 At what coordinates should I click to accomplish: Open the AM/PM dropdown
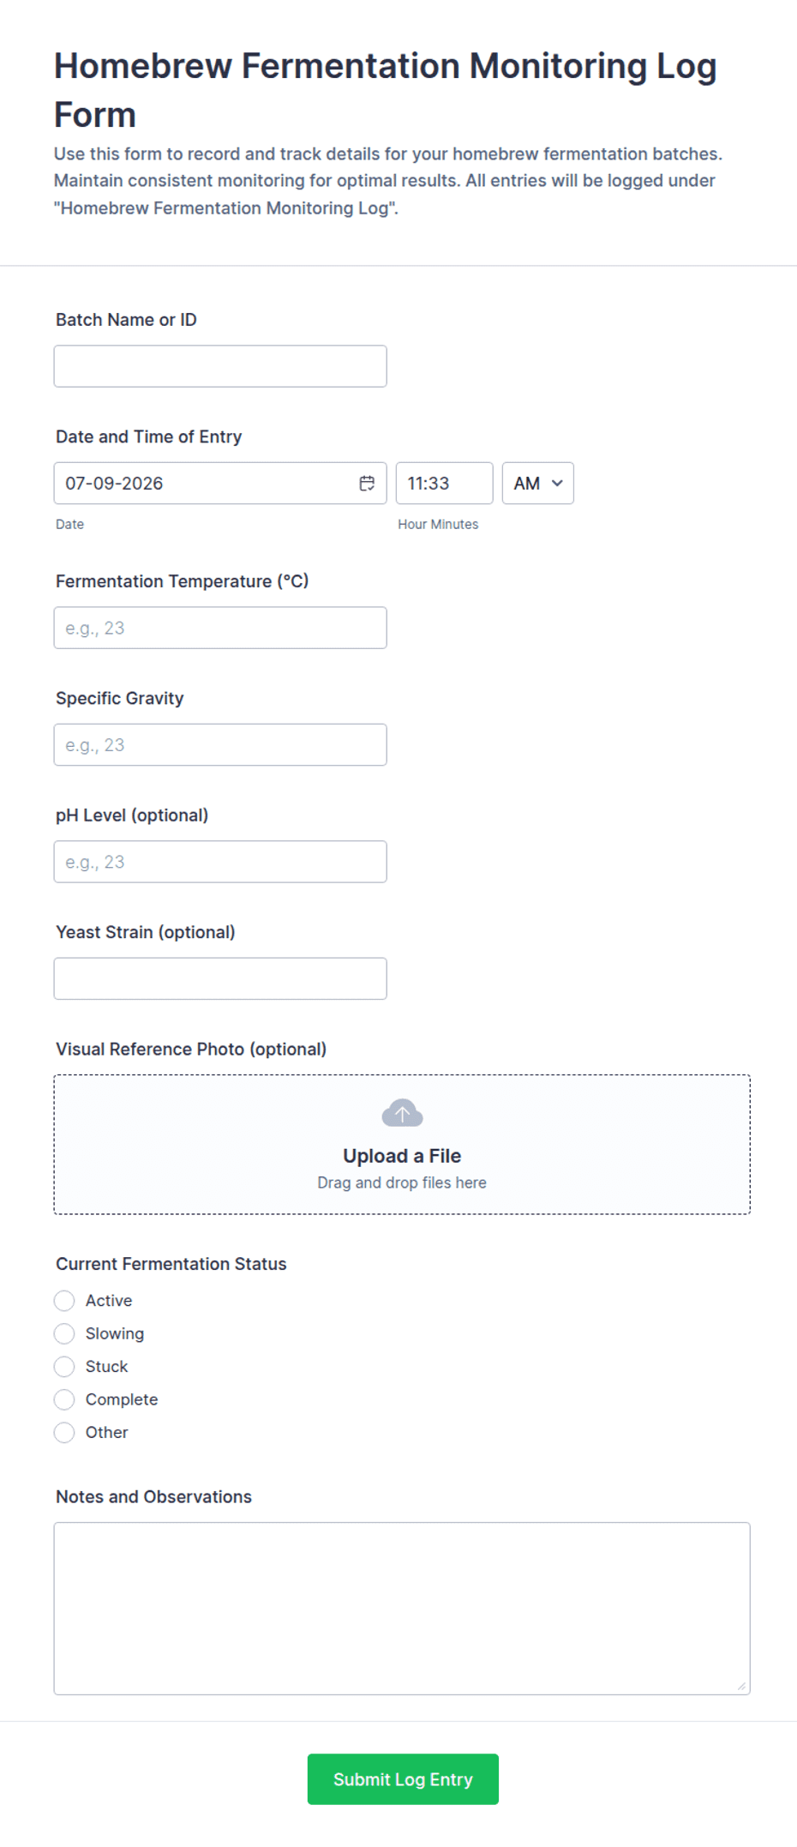(x=538, y=484)
